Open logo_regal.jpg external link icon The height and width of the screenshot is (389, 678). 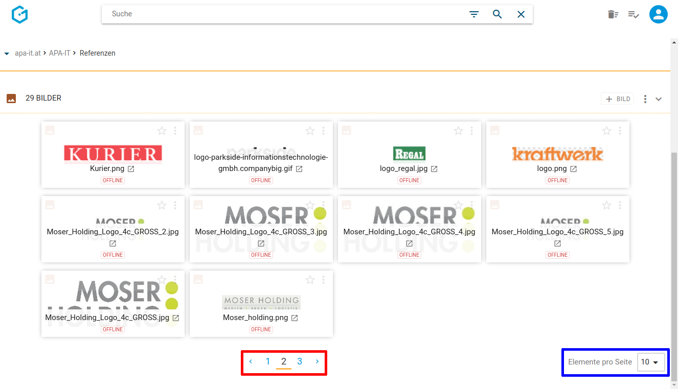(x=434, y=169)
